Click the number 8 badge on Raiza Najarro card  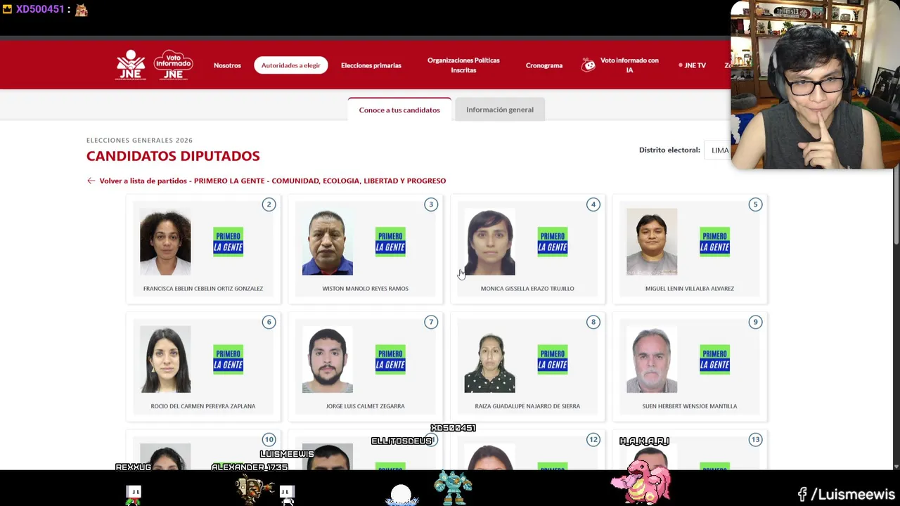point(593,322)
